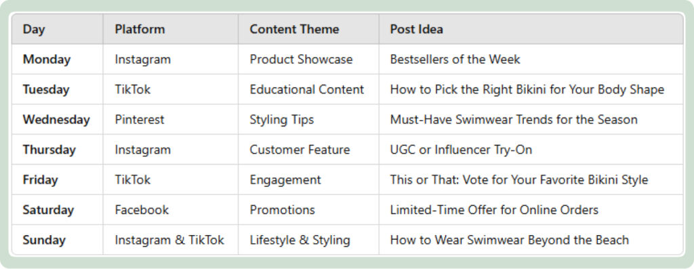Click the Wednesday cell
The width and height of the screenshot is (694, 269).
[56, 119]
